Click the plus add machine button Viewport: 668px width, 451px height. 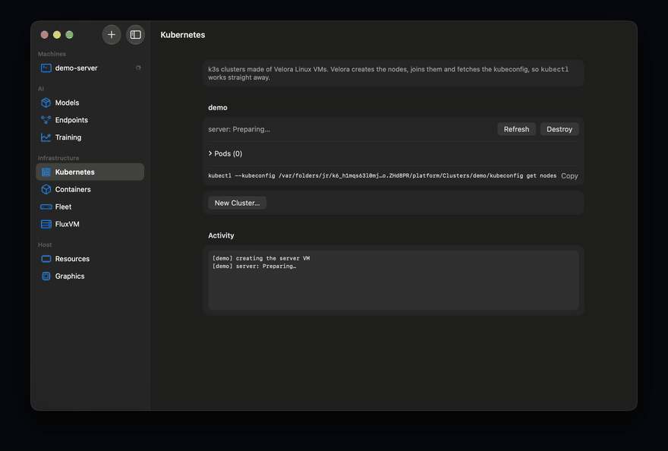pyautogui.click(x=111, y=34)
